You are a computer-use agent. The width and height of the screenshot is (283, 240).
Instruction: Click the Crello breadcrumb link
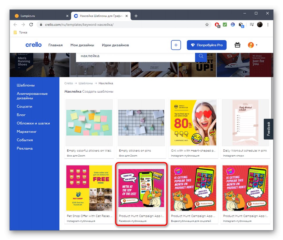click(x=69, y=83)
